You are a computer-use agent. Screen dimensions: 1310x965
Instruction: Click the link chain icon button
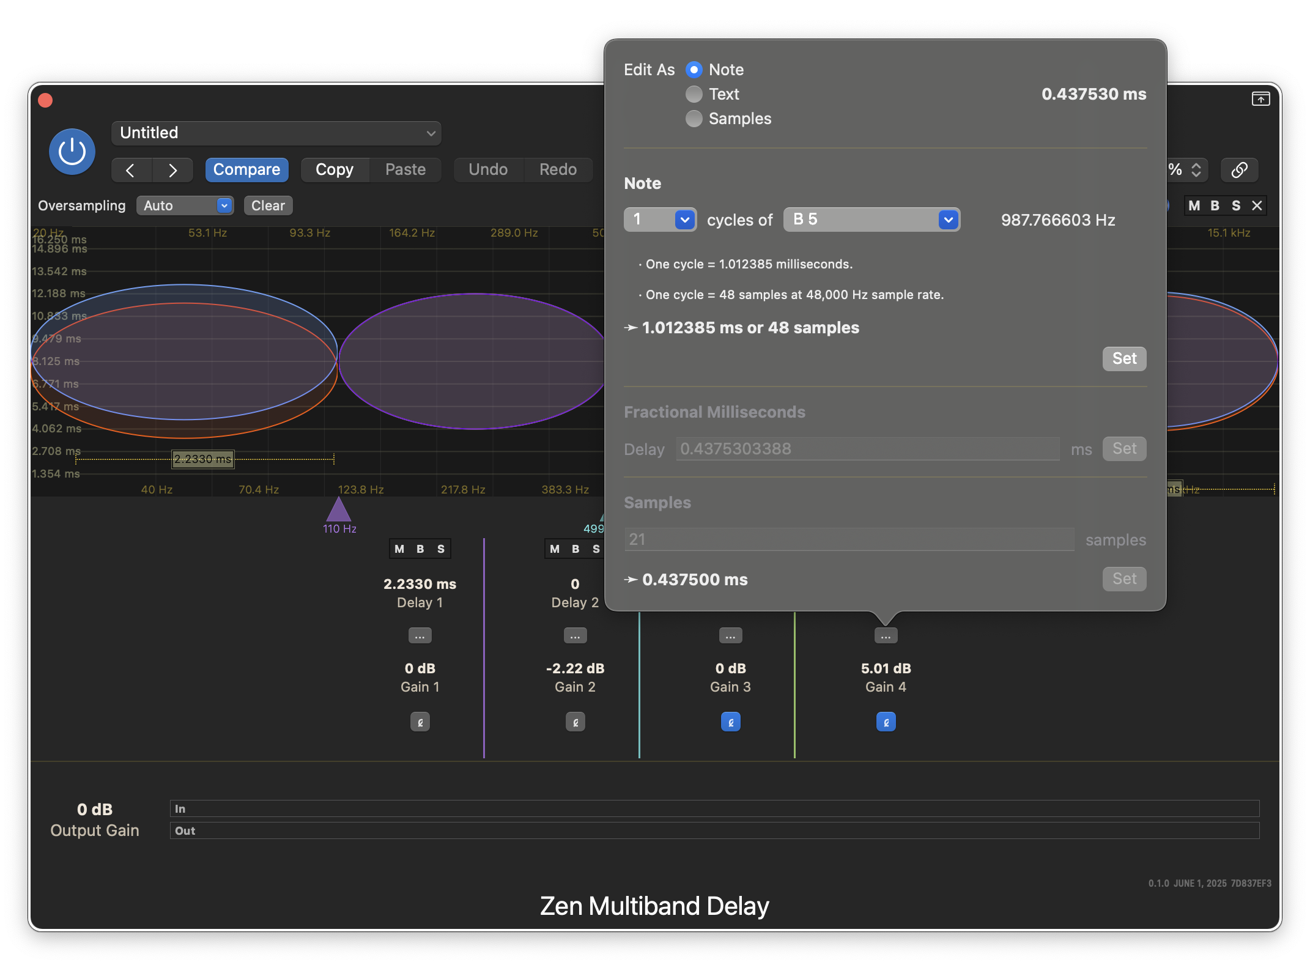pyautogui.click(x=1239, y=170)
